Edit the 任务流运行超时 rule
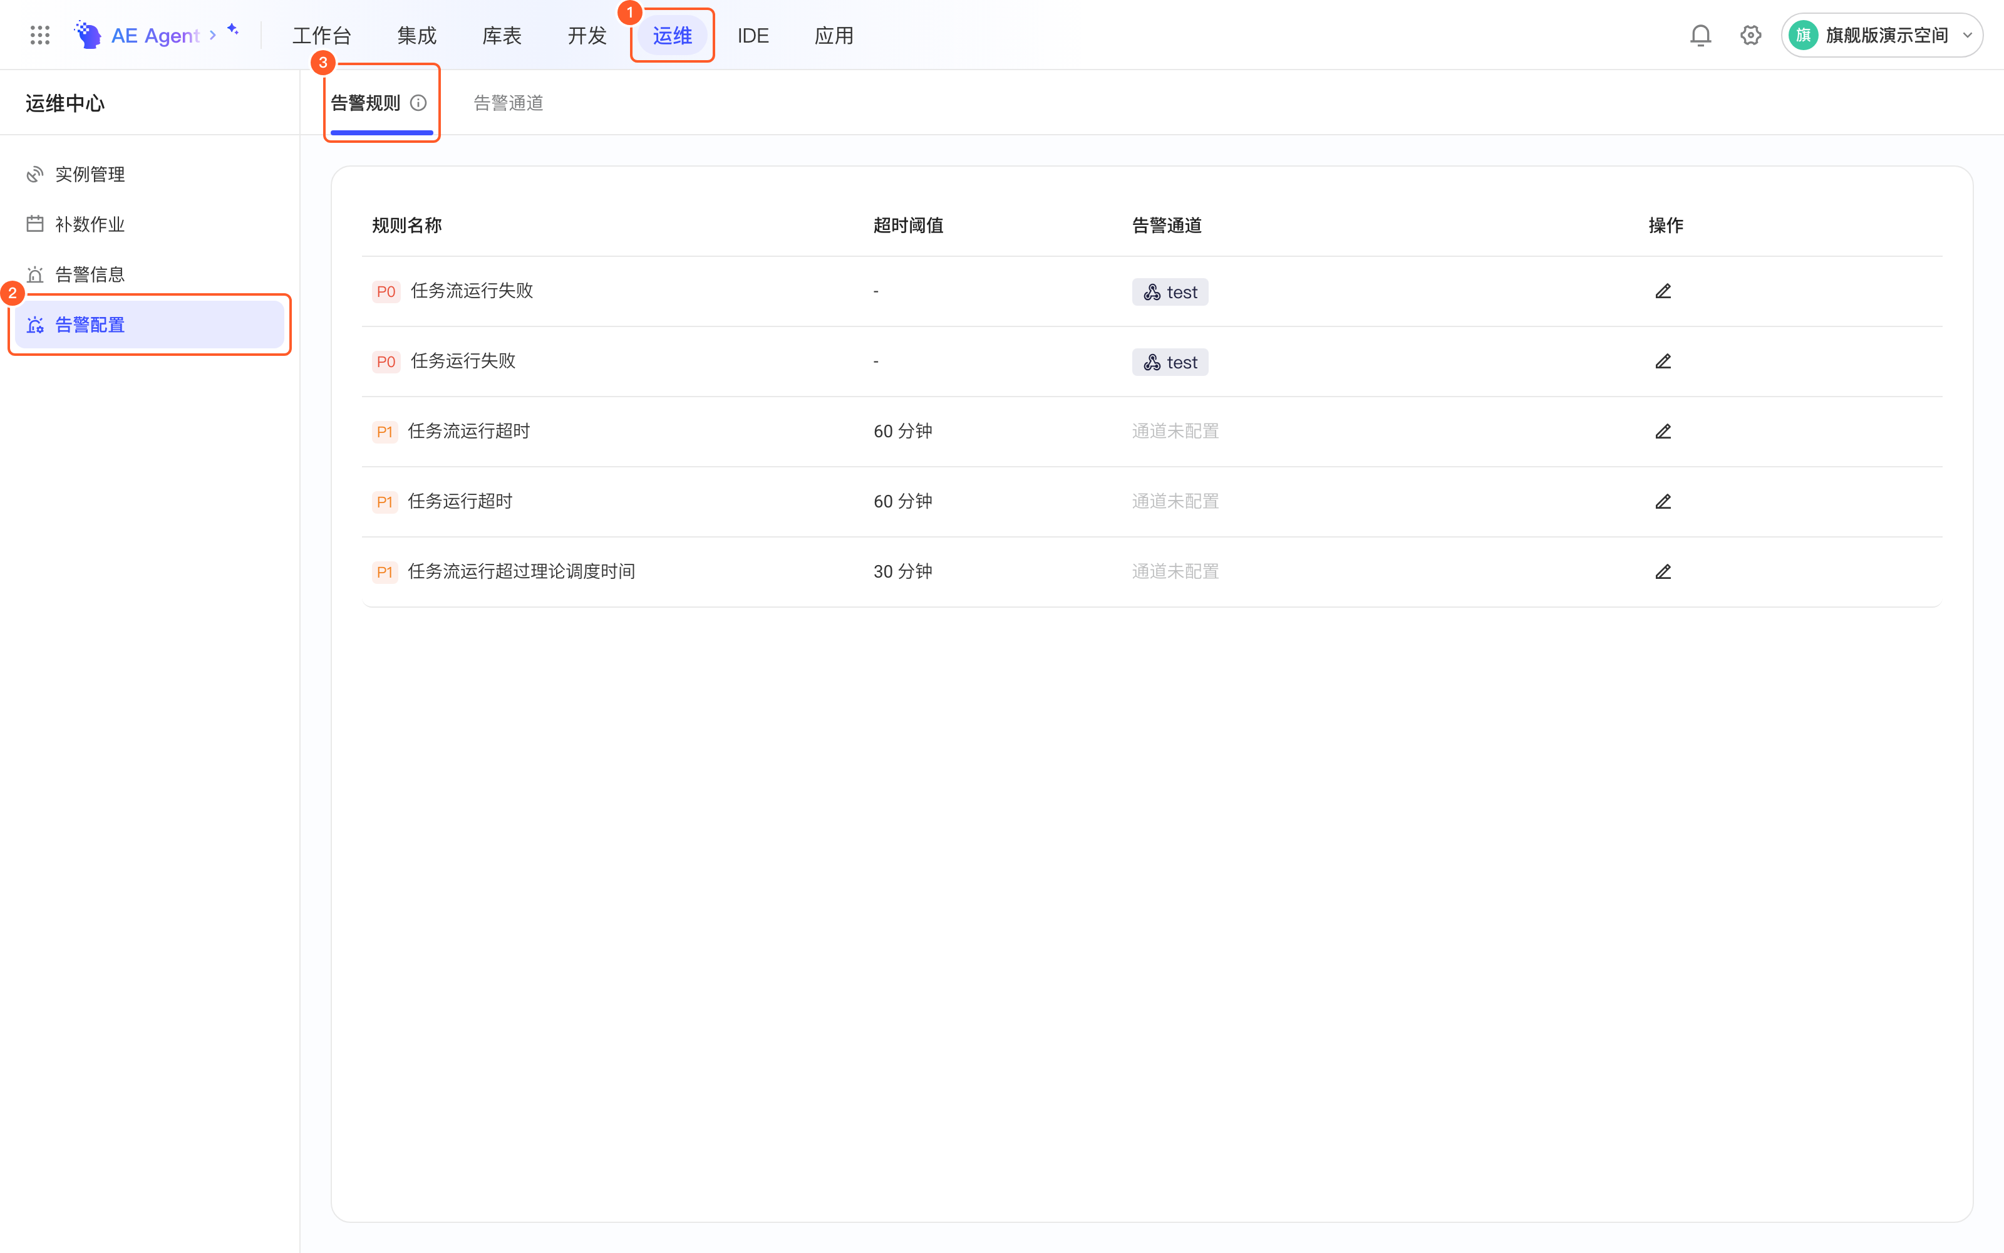2004x1253 pixels. pyautogui.click(x=1663, y=431)
